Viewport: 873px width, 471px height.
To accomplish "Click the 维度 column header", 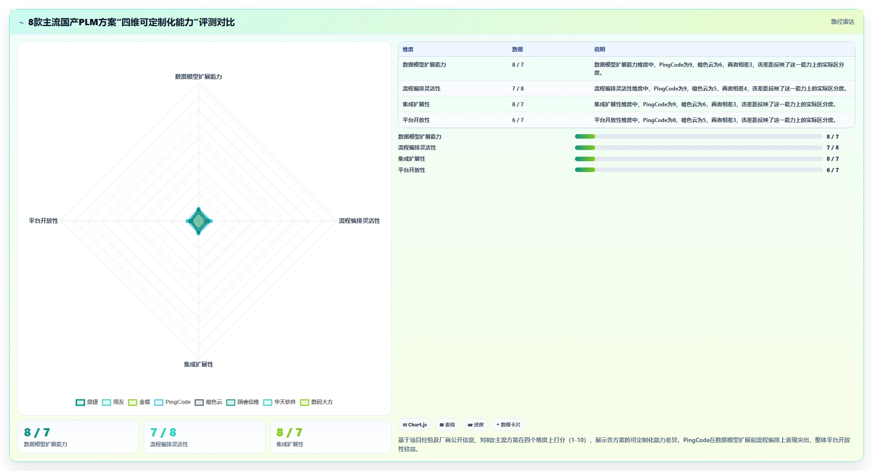I will pos(408,50).
